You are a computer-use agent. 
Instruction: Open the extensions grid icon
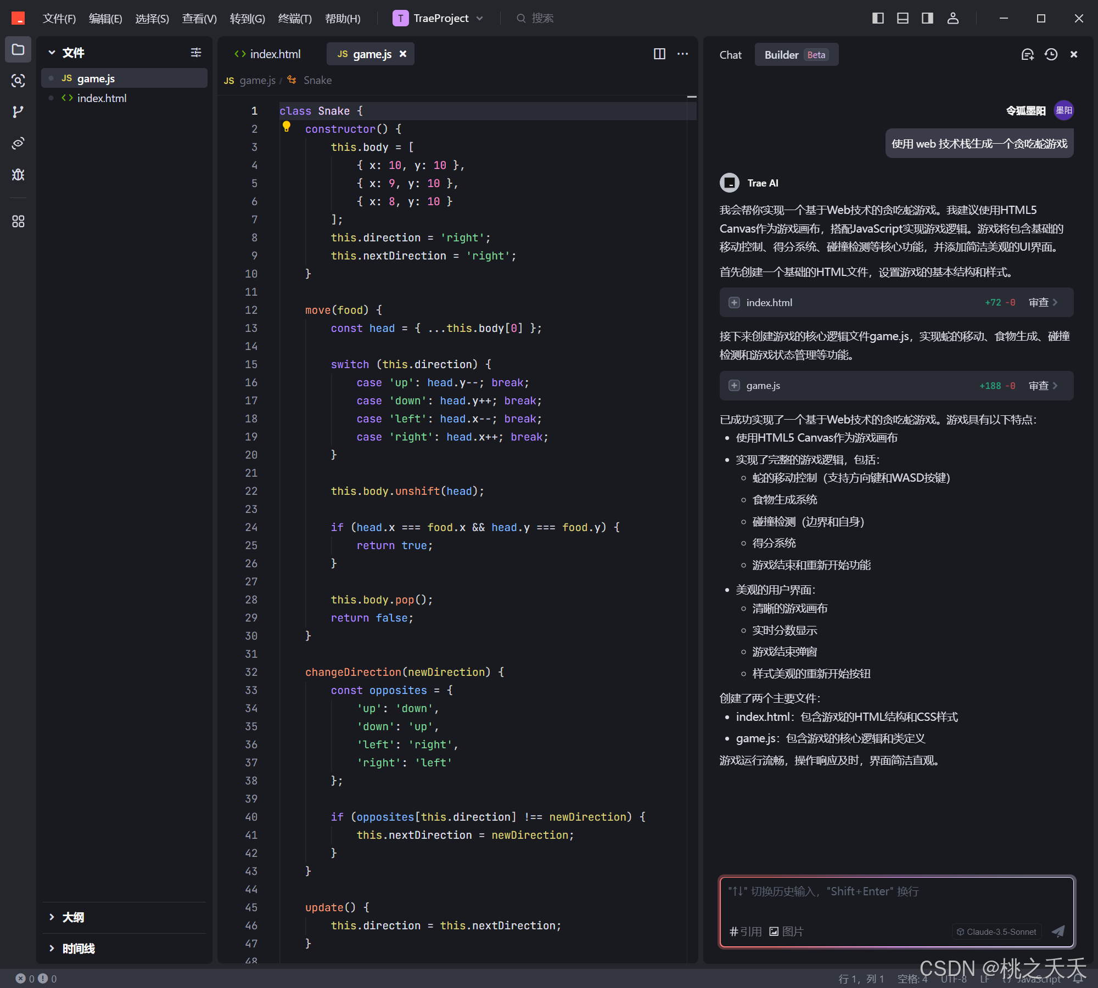(x=18, y=221)
